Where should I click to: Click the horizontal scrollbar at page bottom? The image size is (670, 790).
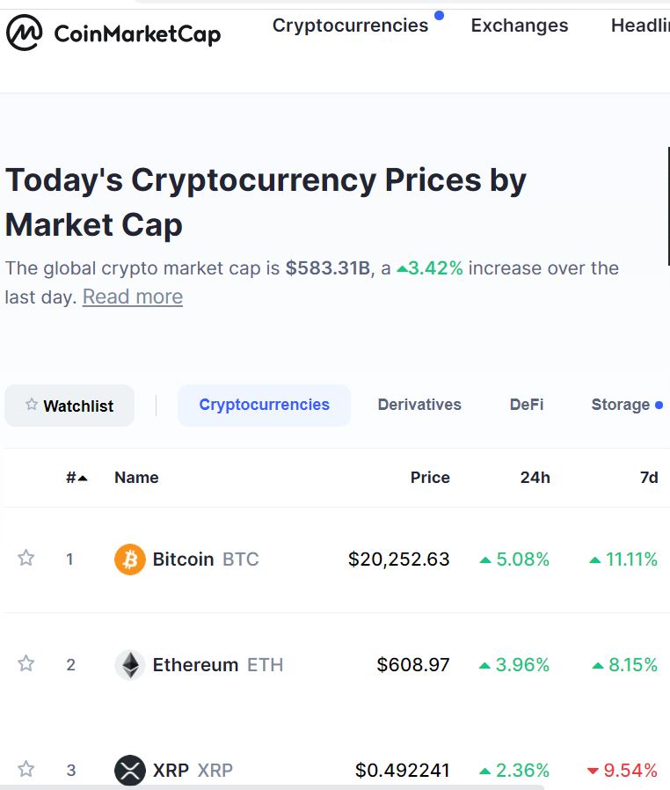pyautogui.click(x=272, y=787)
